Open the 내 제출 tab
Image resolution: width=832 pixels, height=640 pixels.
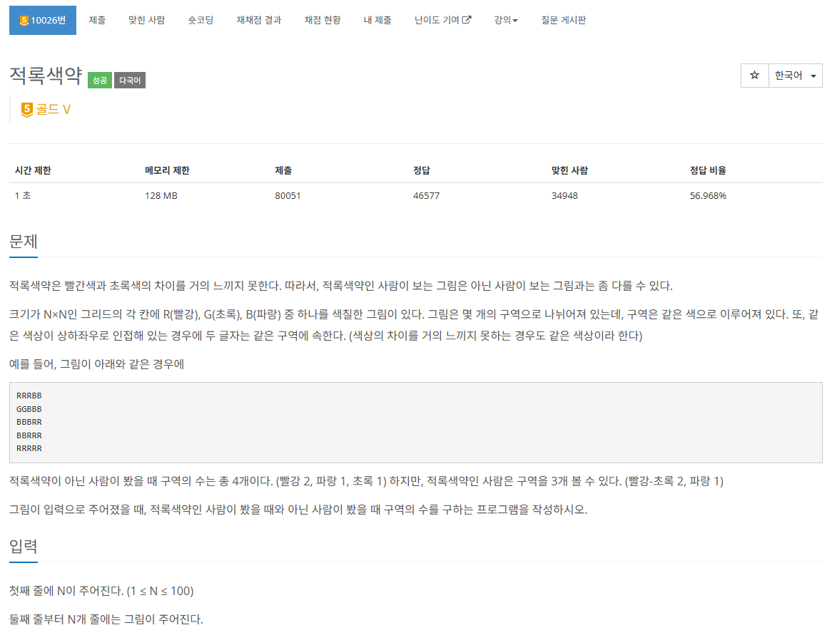coord(377,20)
